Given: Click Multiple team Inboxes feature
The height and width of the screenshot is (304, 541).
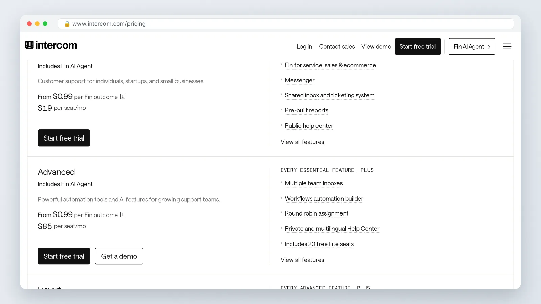Looking at the screenshot, I should [x=314, y=183].
